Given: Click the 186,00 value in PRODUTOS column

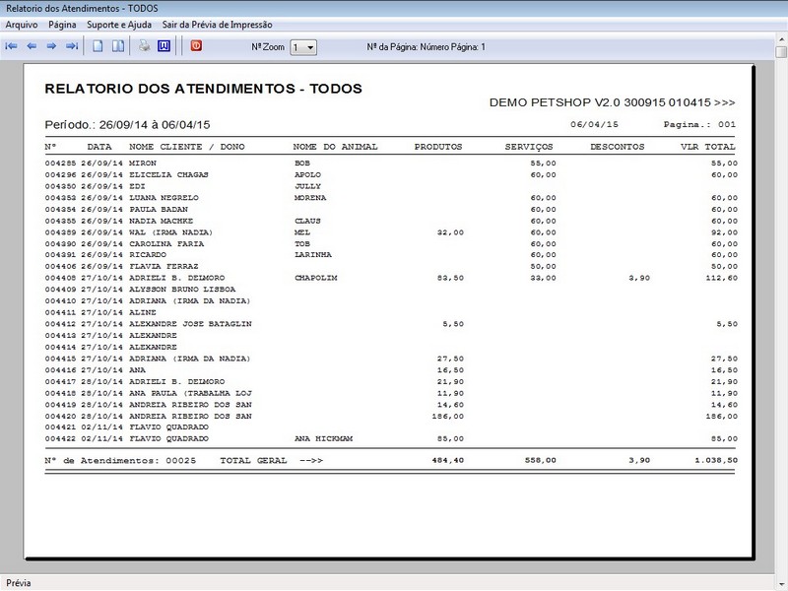Looking at the screenshot, I should (448, 417).
